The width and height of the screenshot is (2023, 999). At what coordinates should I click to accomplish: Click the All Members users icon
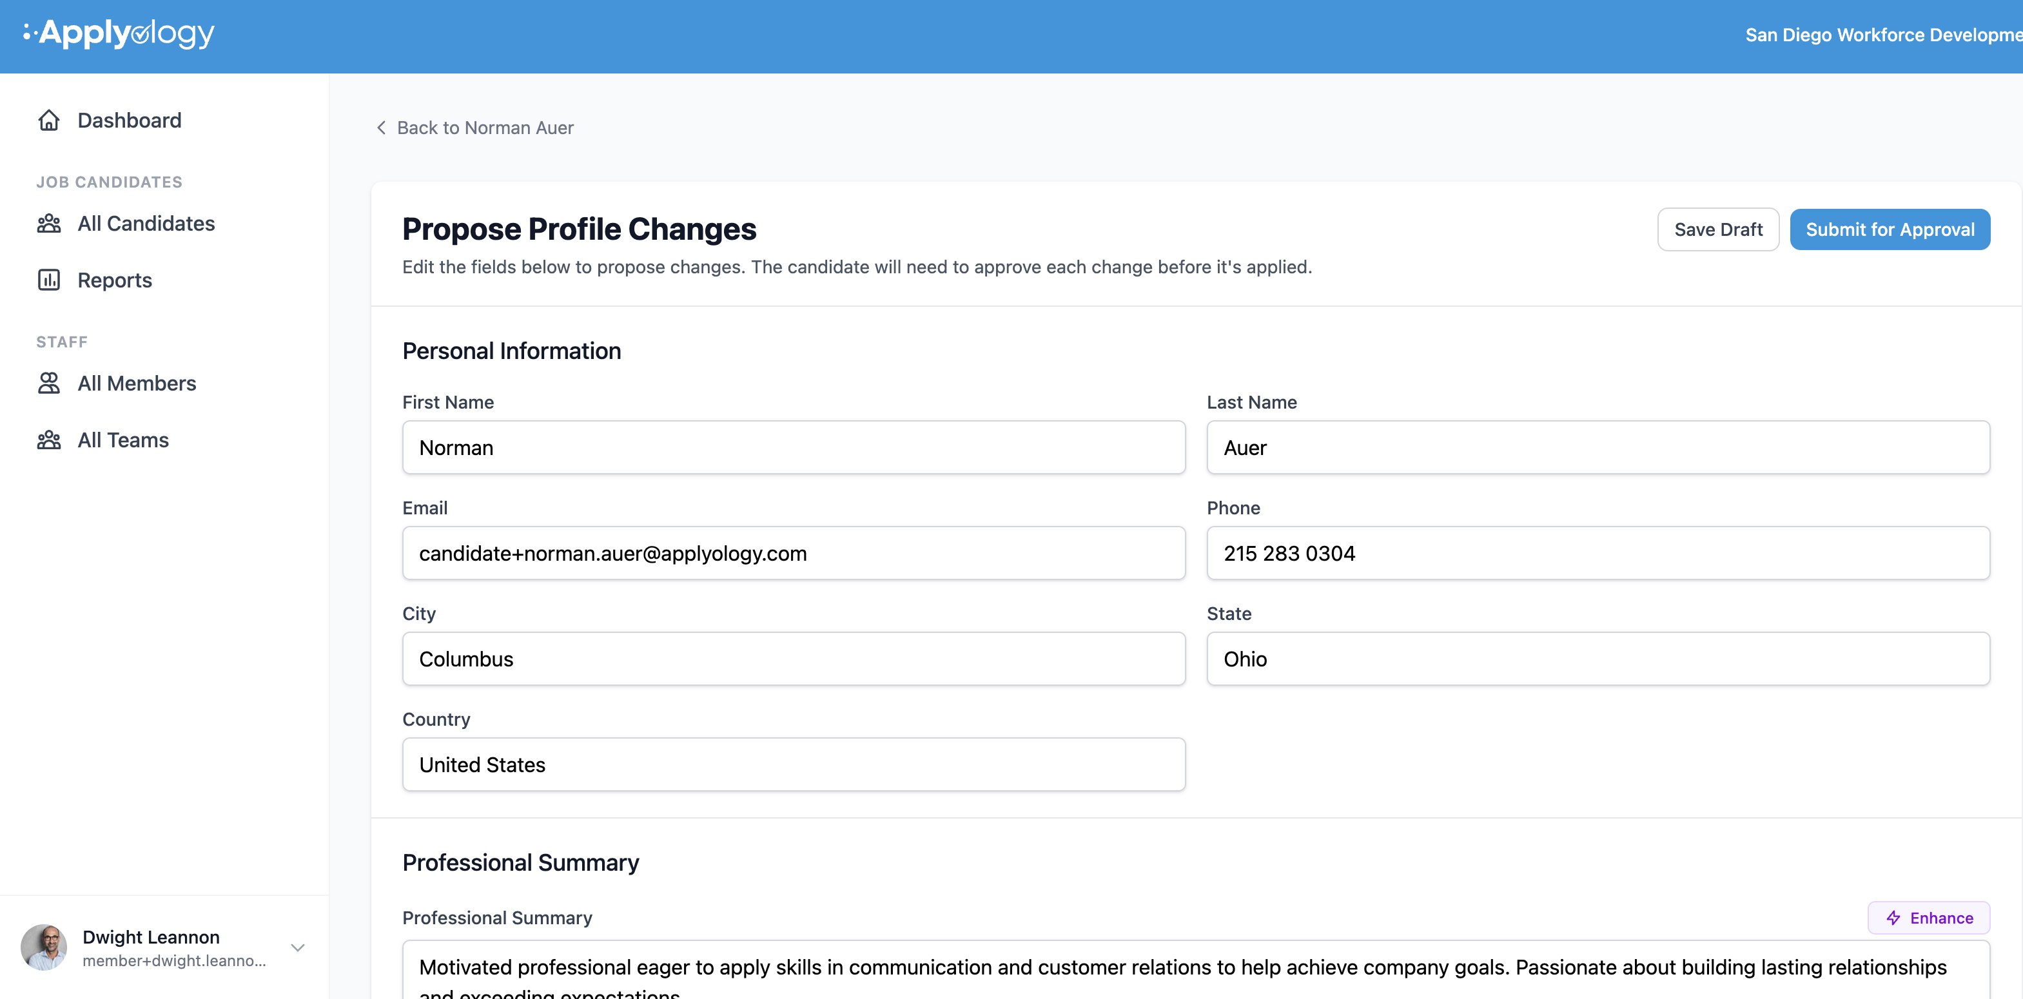click(49, 383)
